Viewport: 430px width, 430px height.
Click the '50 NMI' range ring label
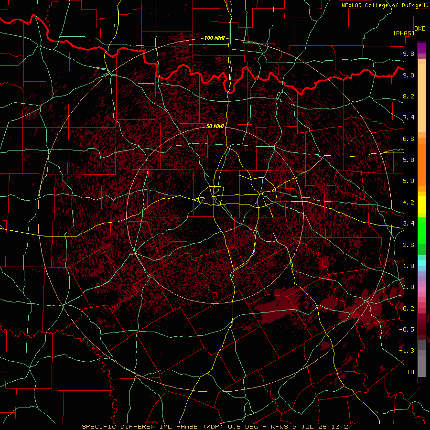215,126
